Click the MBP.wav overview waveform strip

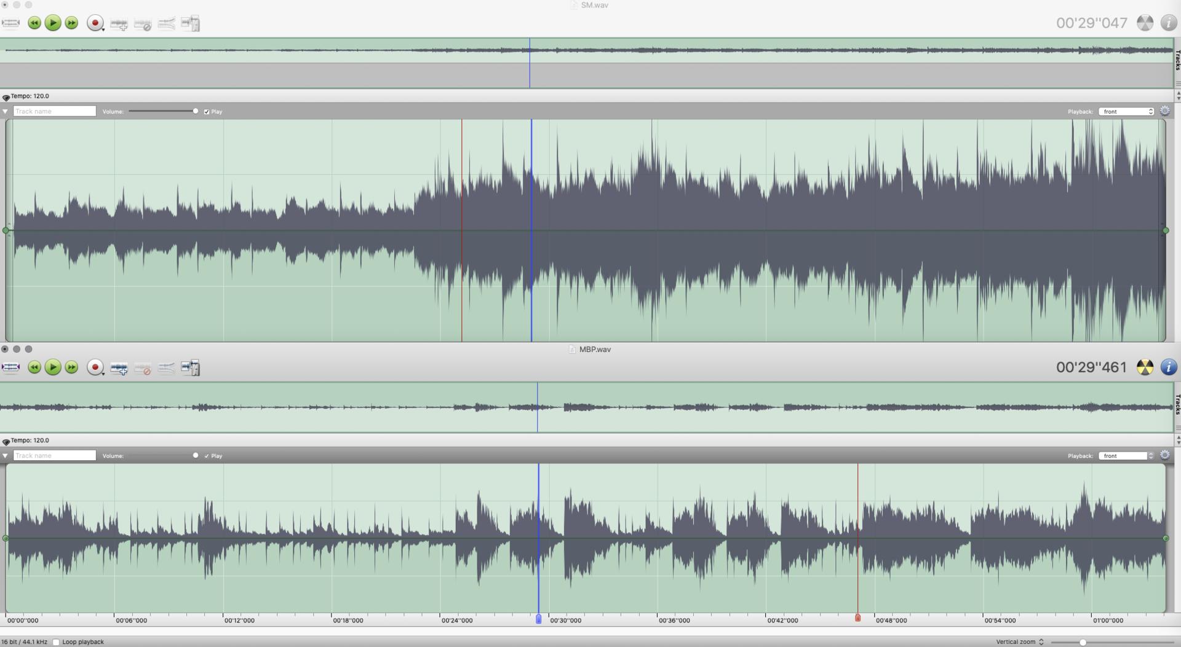pyautogui.click(x=587, y=407)
